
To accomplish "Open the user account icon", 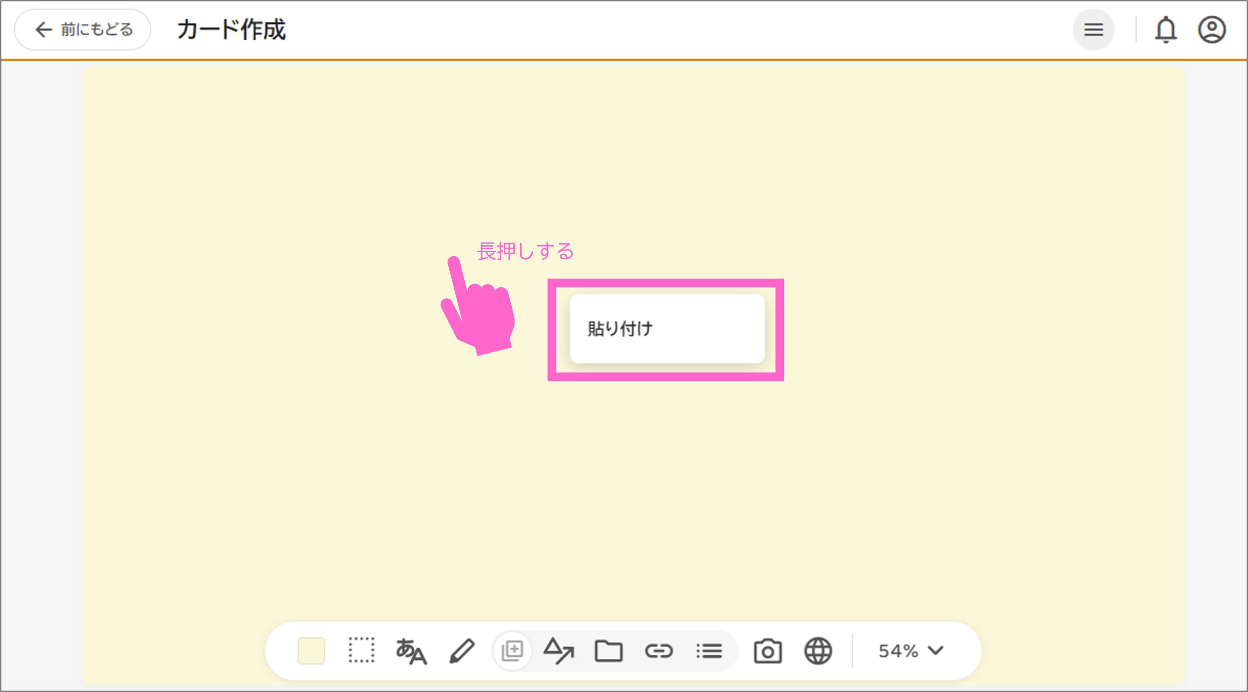I will (x=1212, y=30).
